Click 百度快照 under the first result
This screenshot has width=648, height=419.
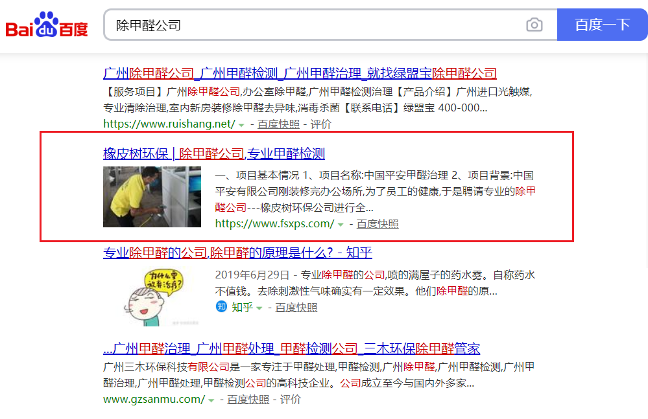[x=280, y=123]
